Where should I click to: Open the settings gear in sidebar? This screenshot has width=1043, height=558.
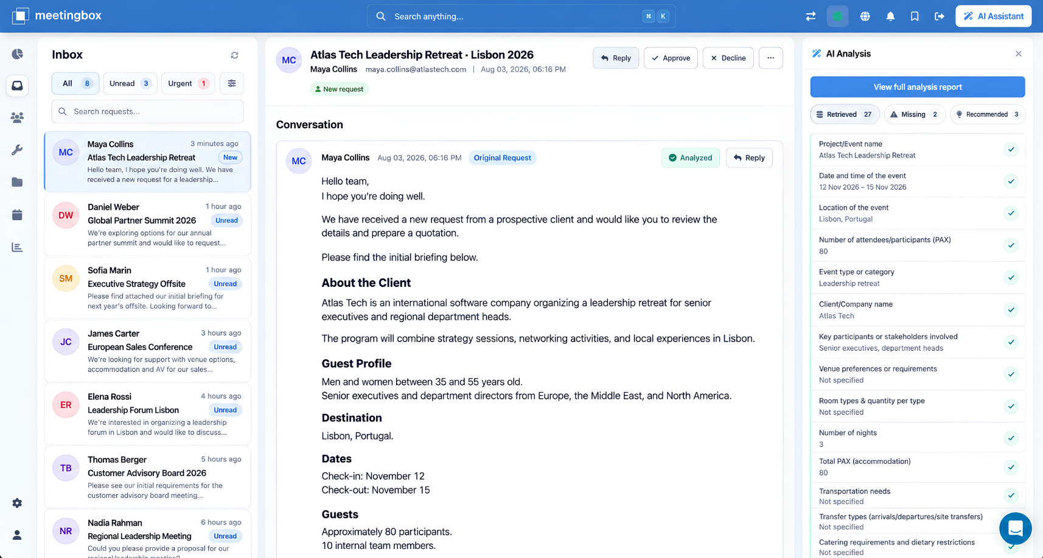[17, 503]
